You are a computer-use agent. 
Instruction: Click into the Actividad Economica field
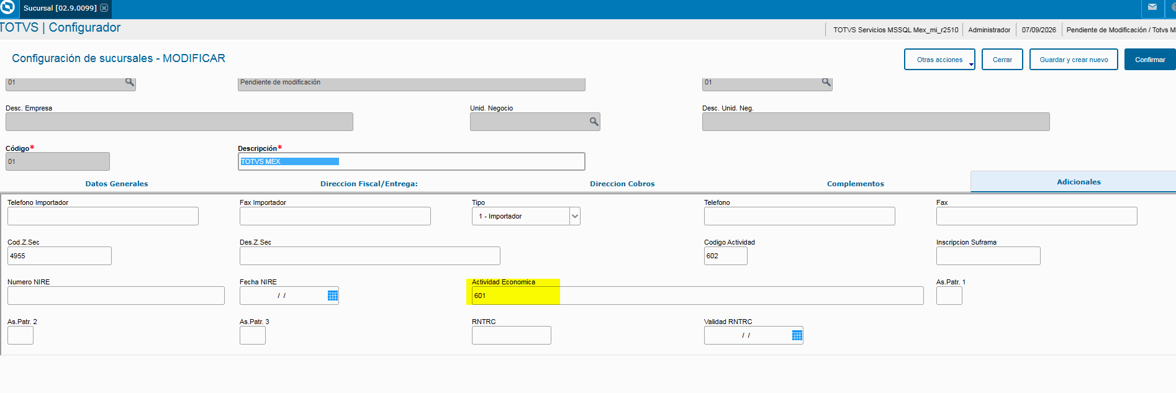tap(697, 296)
